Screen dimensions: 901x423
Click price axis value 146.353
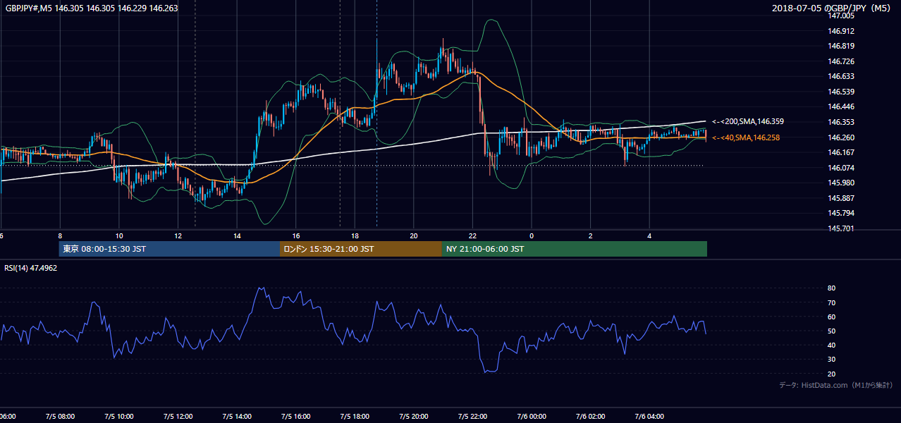click(842, 122)
